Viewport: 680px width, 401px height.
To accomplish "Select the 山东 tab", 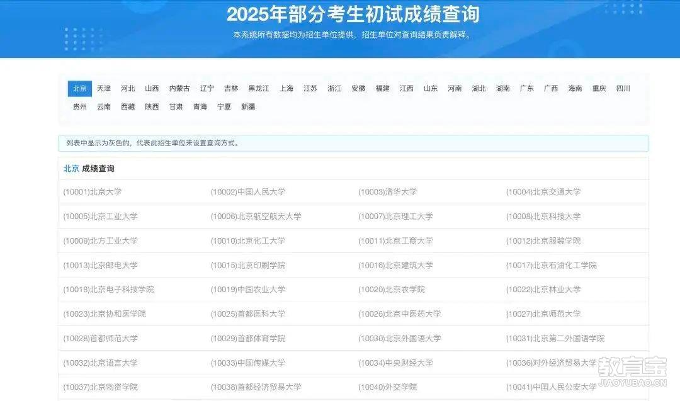I will click(x=431, y=88).
